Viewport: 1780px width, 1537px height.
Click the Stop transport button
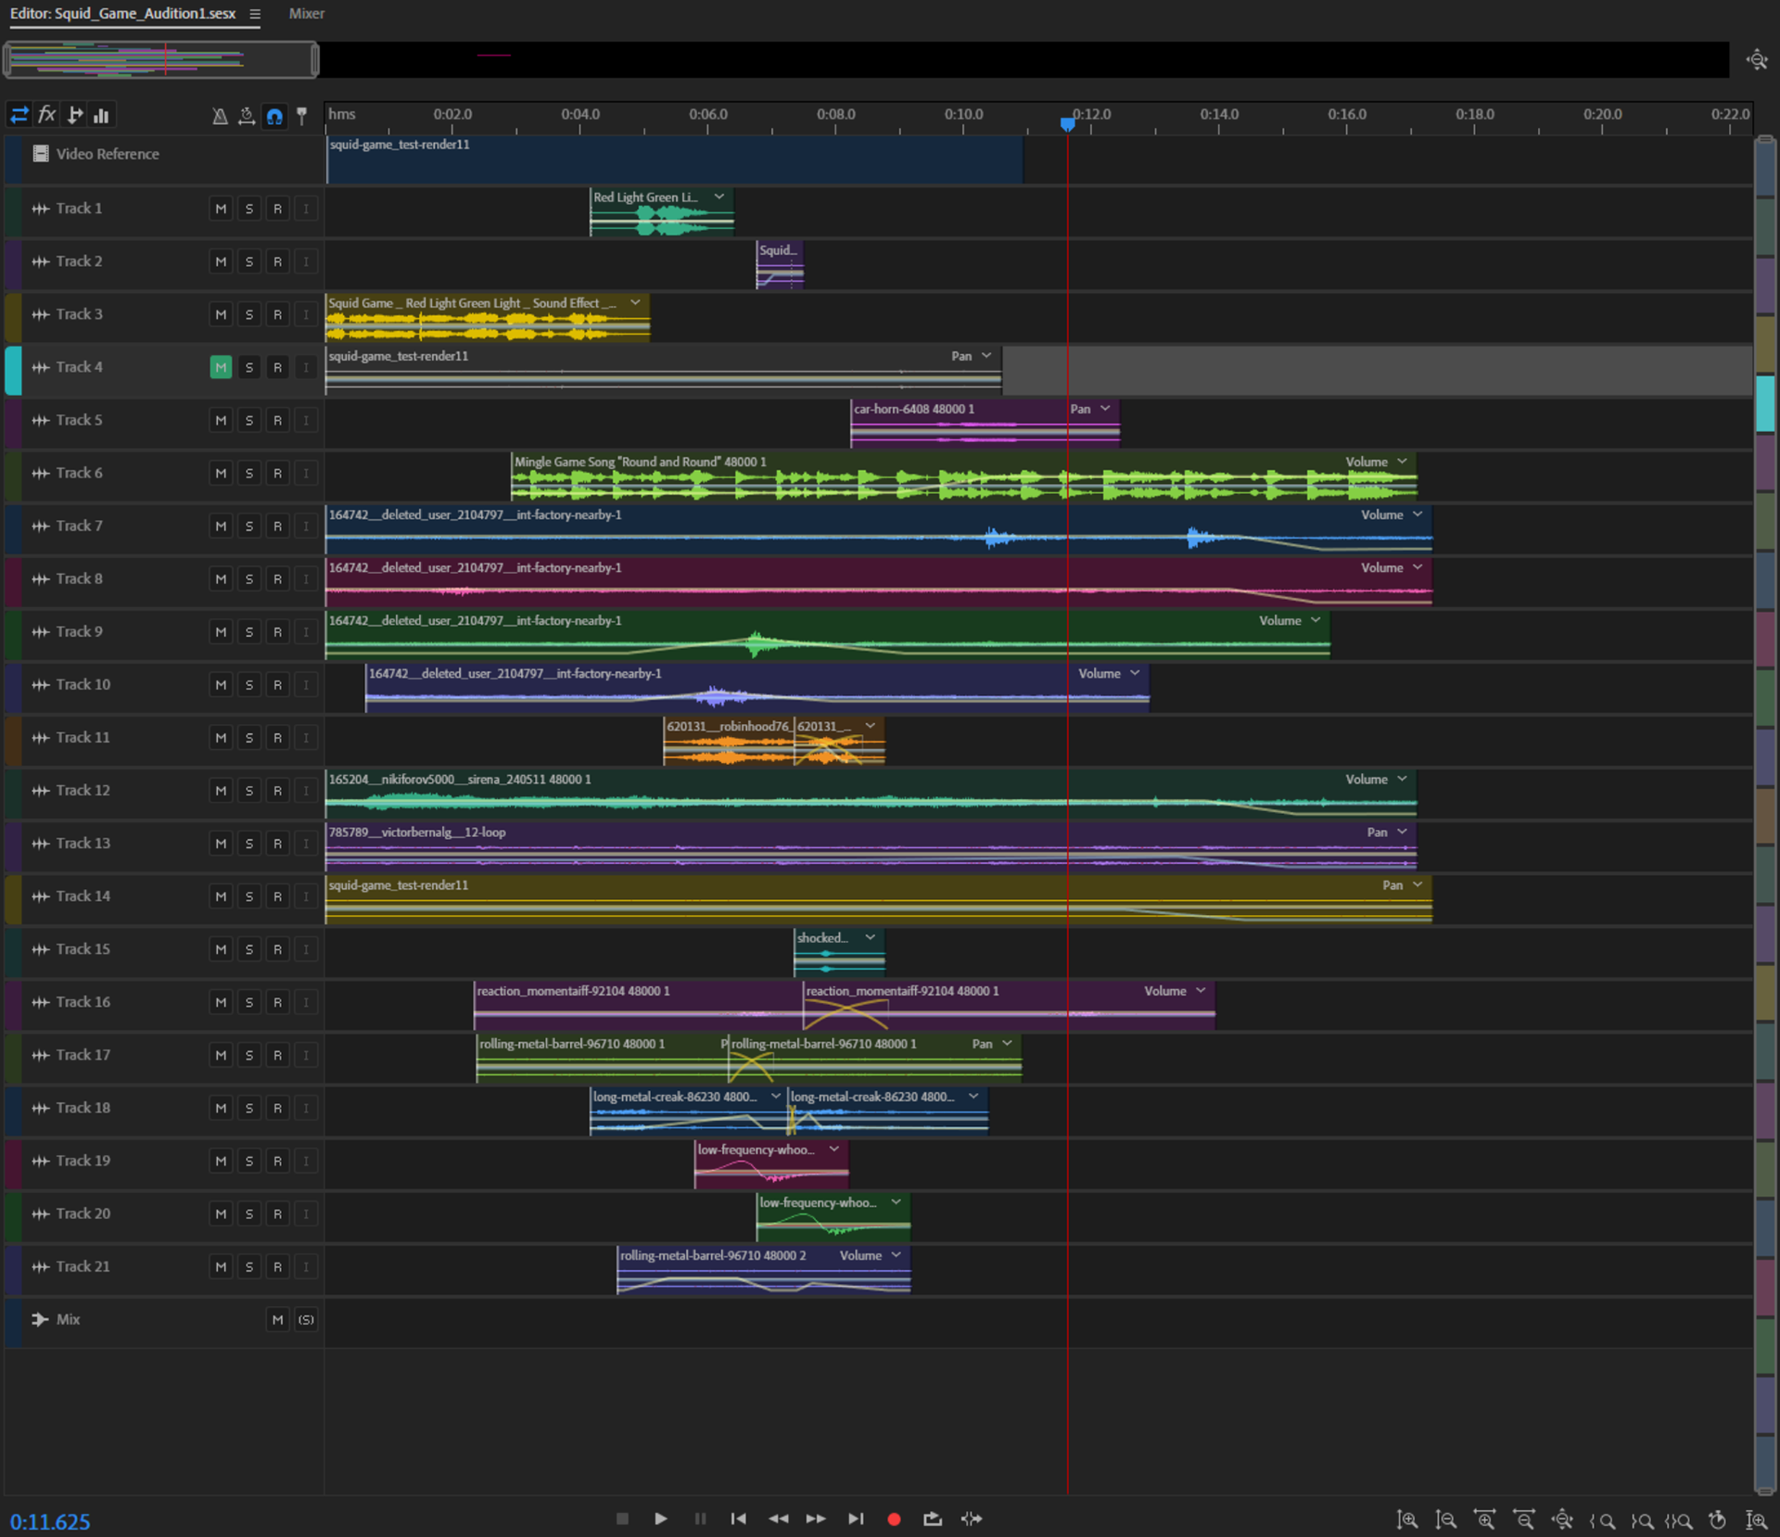click(622, 1518)
